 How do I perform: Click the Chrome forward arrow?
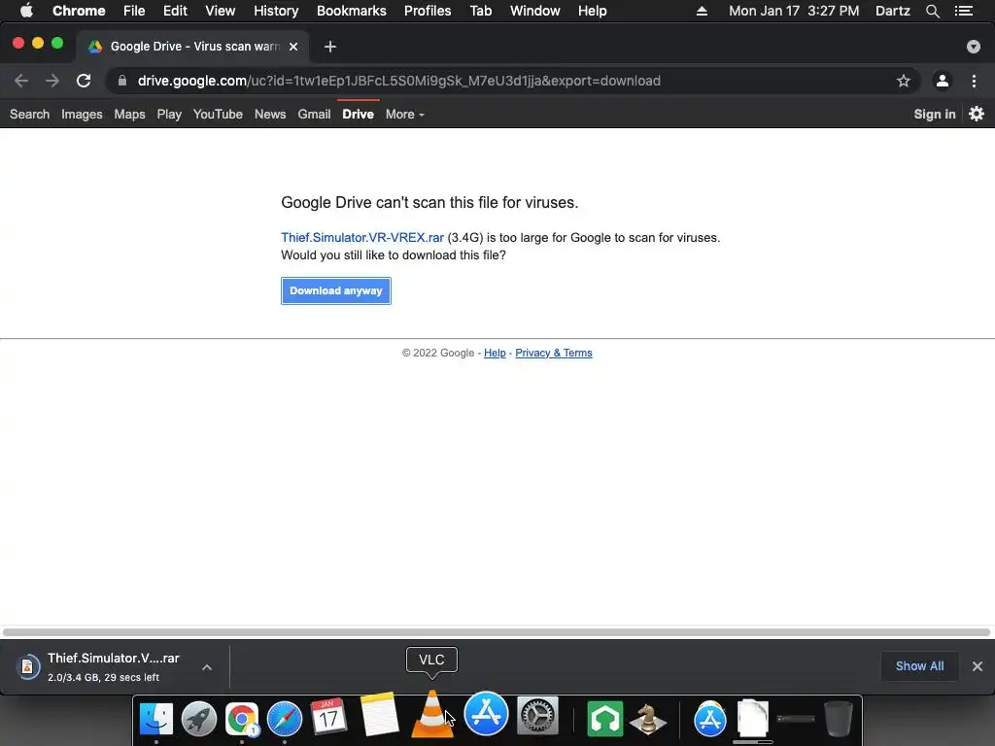[52, 81]
